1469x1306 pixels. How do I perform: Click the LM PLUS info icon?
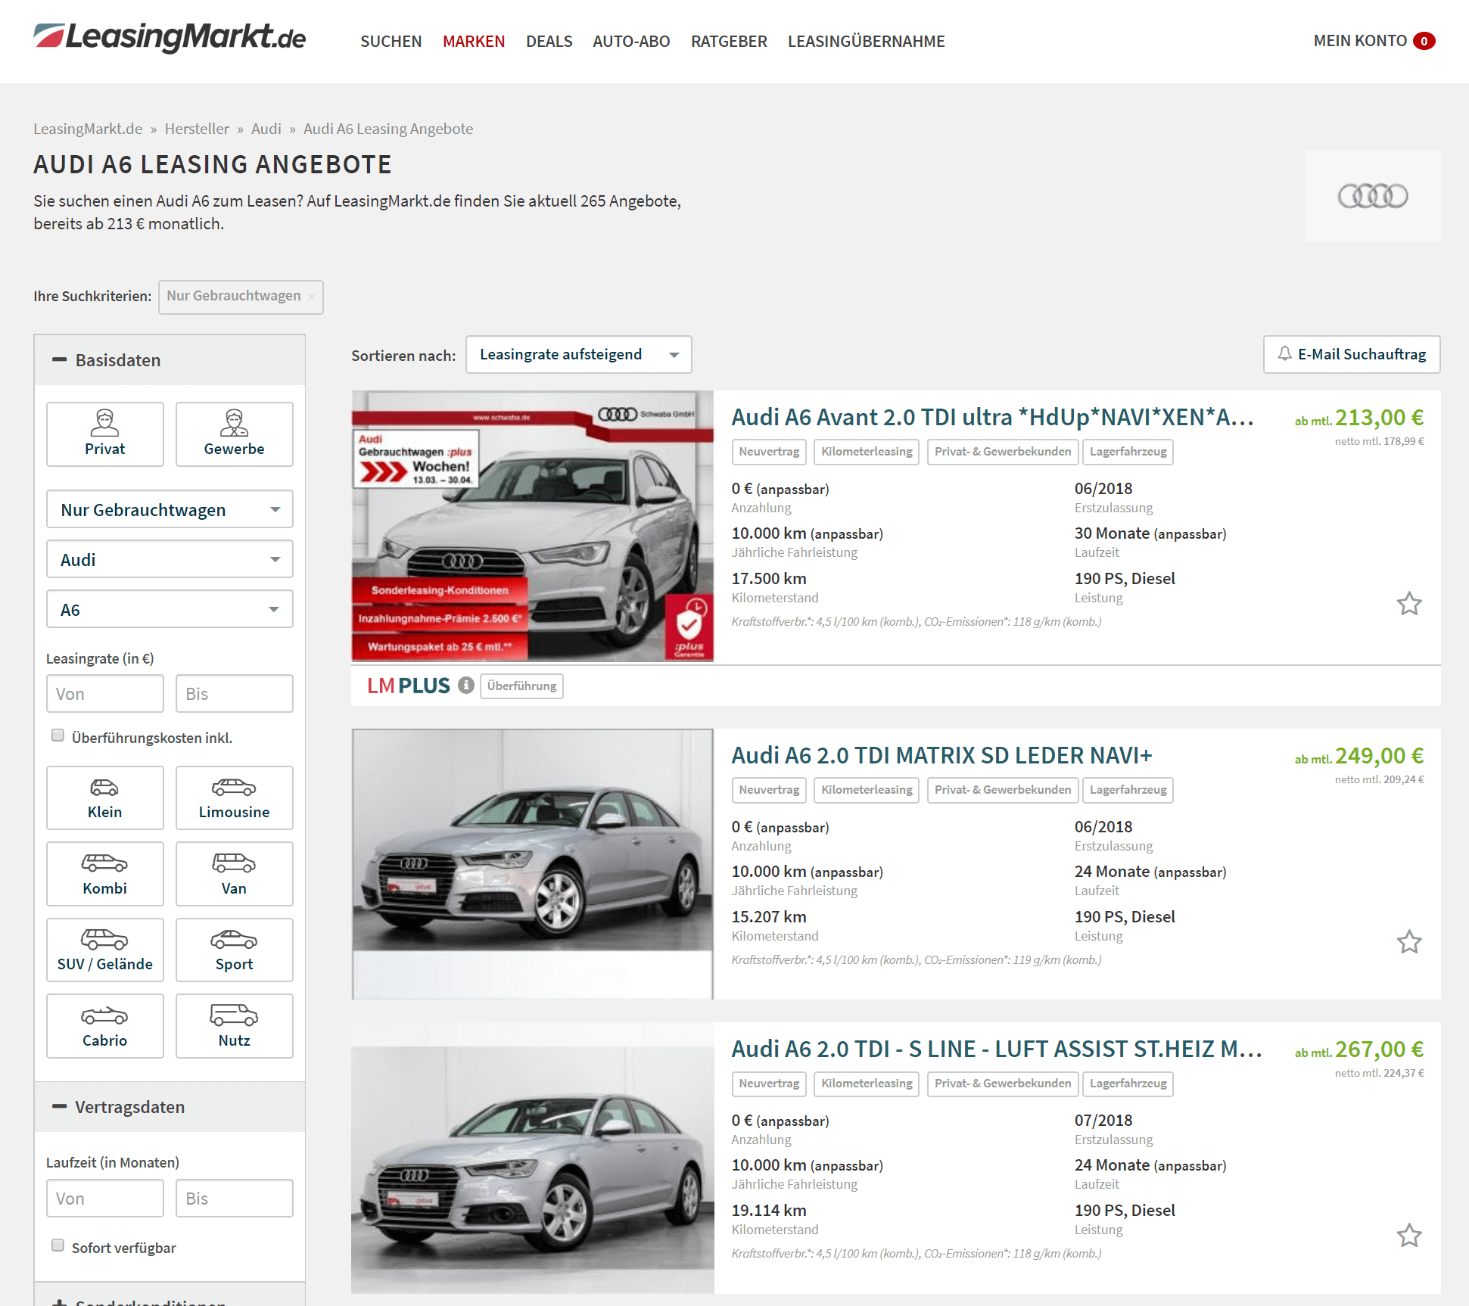coord(466,686)
